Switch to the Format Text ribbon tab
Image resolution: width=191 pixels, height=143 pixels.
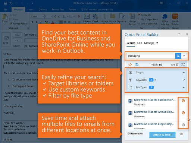coord(58,10)
